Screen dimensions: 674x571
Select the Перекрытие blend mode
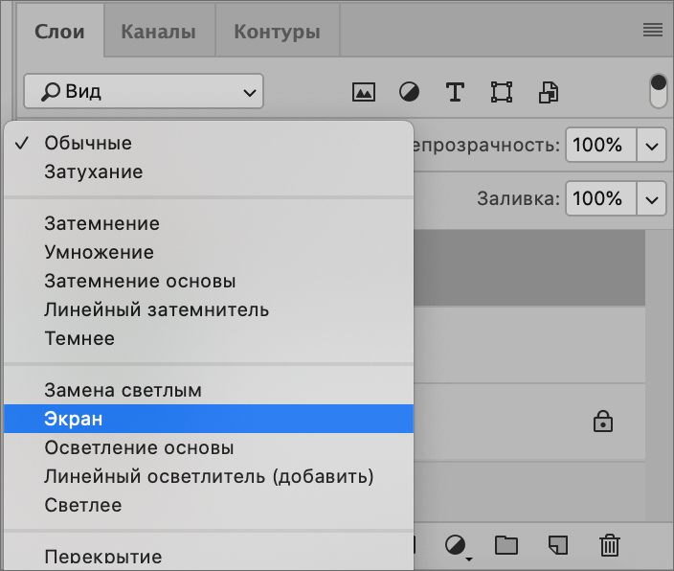tap(209, 557)
